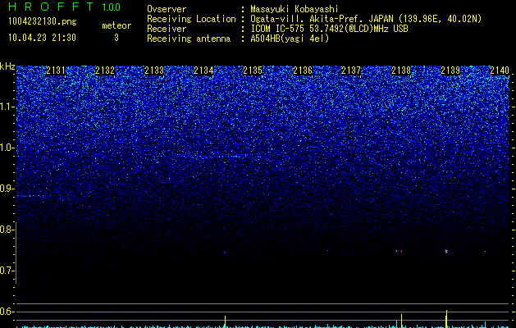
Task: Click the 2136 time marker
Action: pos(303,71)
